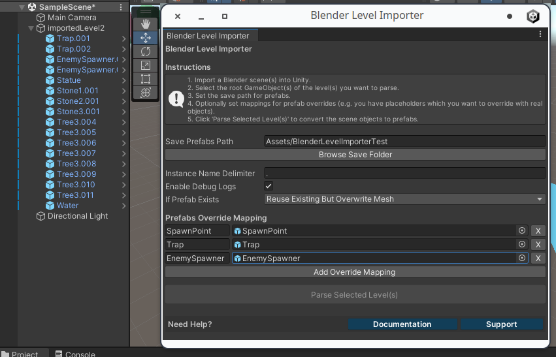556x357 pixels.
Task: Select Stone3.001 in hierarchy
Action: 78,112
